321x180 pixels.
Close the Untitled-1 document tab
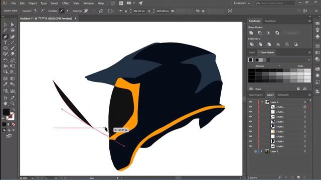pyautogui.click(x=76, y=18)
